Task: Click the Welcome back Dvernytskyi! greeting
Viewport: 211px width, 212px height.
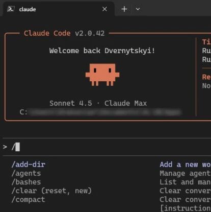Action: [102, 51]
